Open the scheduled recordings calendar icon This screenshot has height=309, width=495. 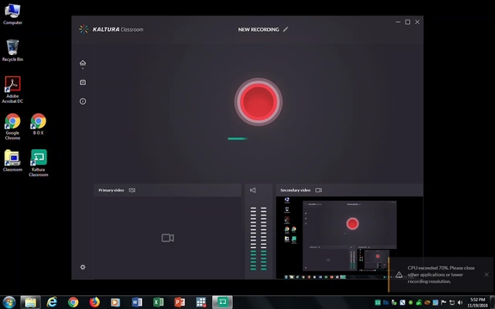coord(82,82)
